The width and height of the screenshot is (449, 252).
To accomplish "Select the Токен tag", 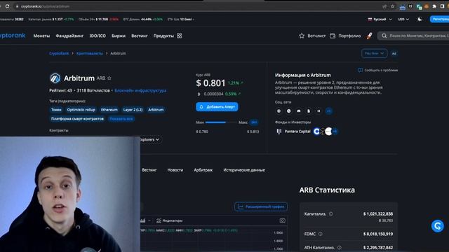I will [56, 110].
